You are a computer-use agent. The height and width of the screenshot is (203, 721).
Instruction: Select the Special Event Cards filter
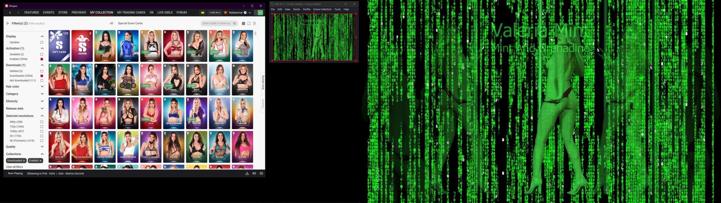(x=131, y=23)
